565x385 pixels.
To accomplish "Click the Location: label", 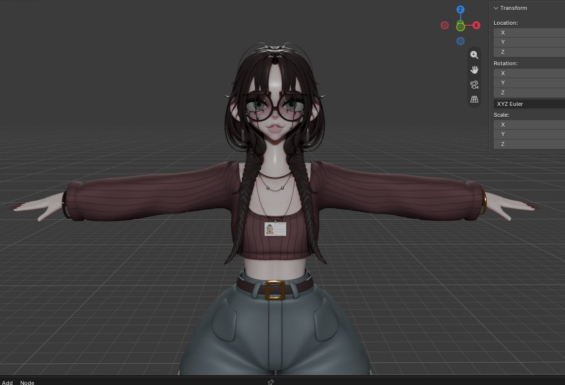I will (x=506, y=23).
